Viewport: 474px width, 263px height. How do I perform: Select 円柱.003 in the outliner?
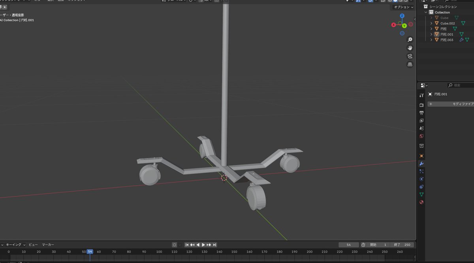(447, 40)
